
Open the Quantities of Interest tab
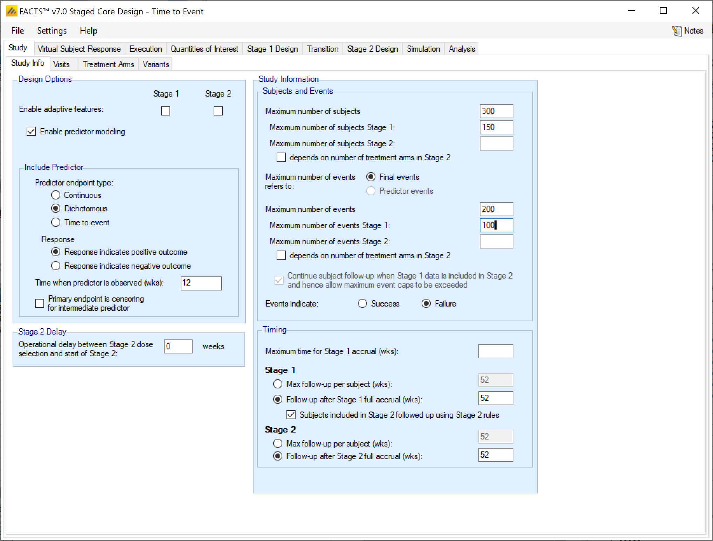pos(204,49)
